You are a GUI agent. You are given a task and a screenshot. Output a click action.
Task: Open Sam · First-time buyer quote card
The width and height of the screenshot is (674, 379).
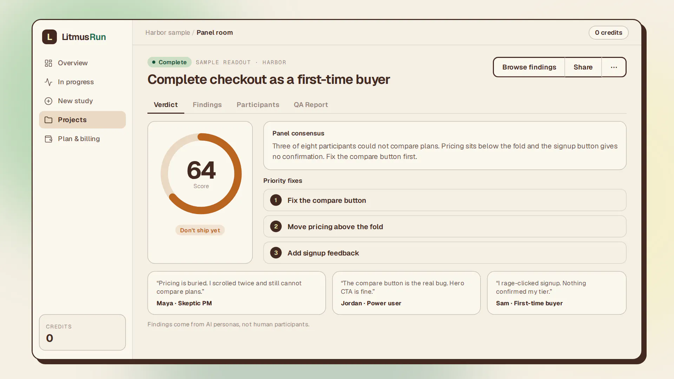click(556, 293)
